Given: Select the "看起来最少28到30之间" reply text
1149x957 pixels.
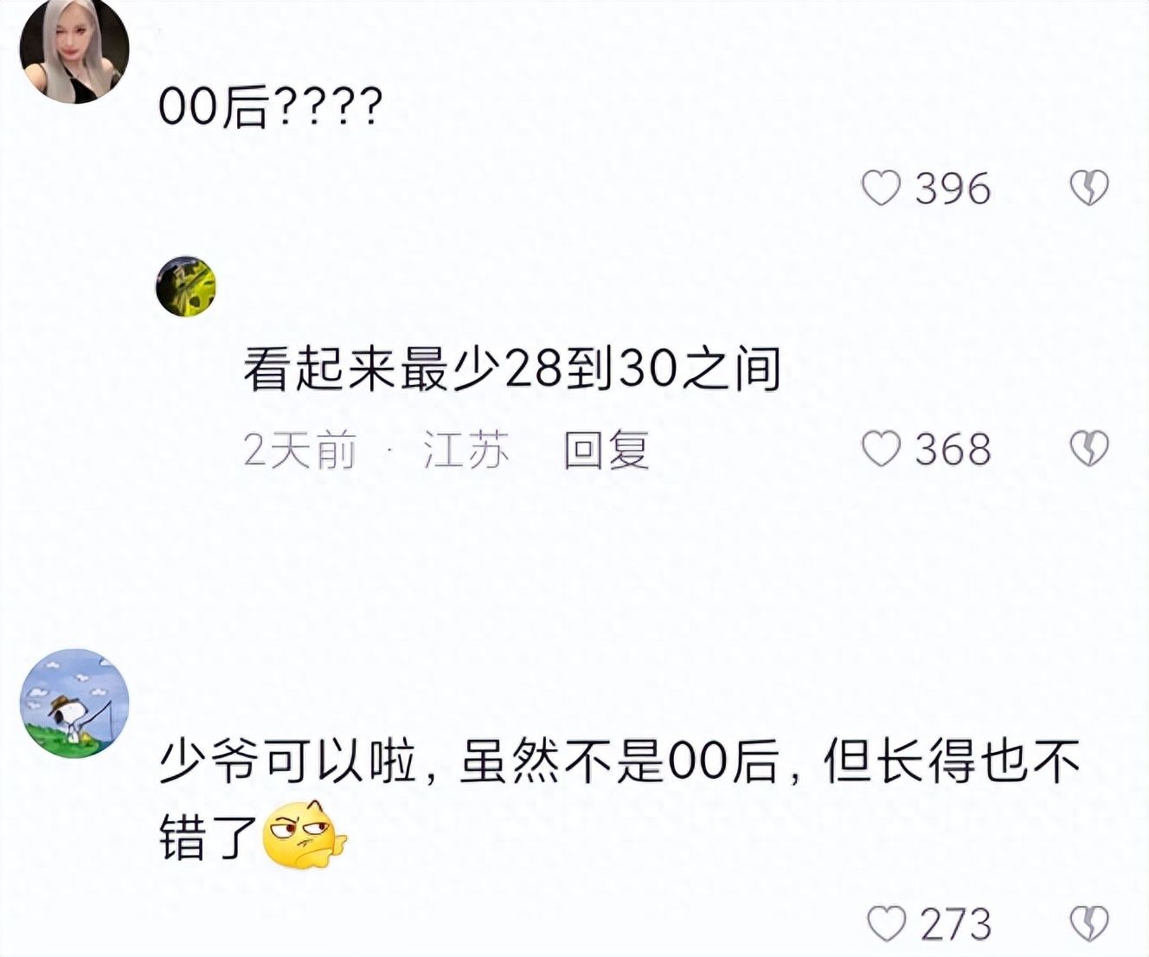Looking at the screenshot, I should (512, 369).
